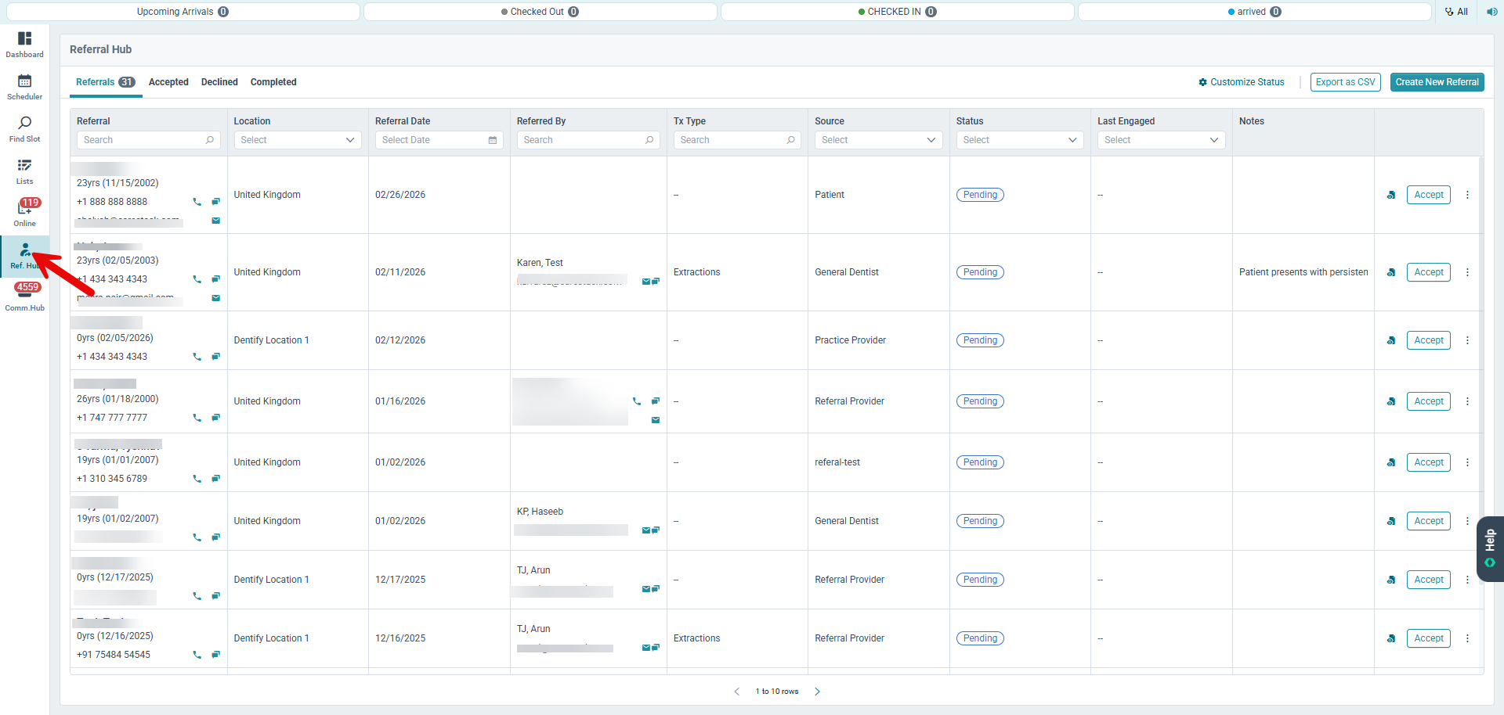Click the note 'Patient presents with persisten'
Image resolution: width=1504 pixels, height=715 pixels.
(1303, 272)
